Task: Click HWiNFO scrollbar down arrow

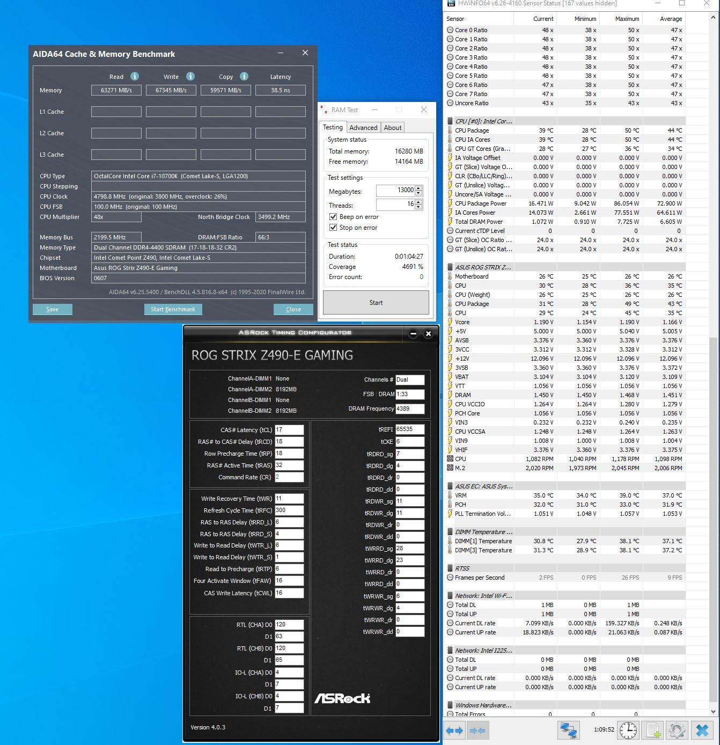Action: coord(713,712)
